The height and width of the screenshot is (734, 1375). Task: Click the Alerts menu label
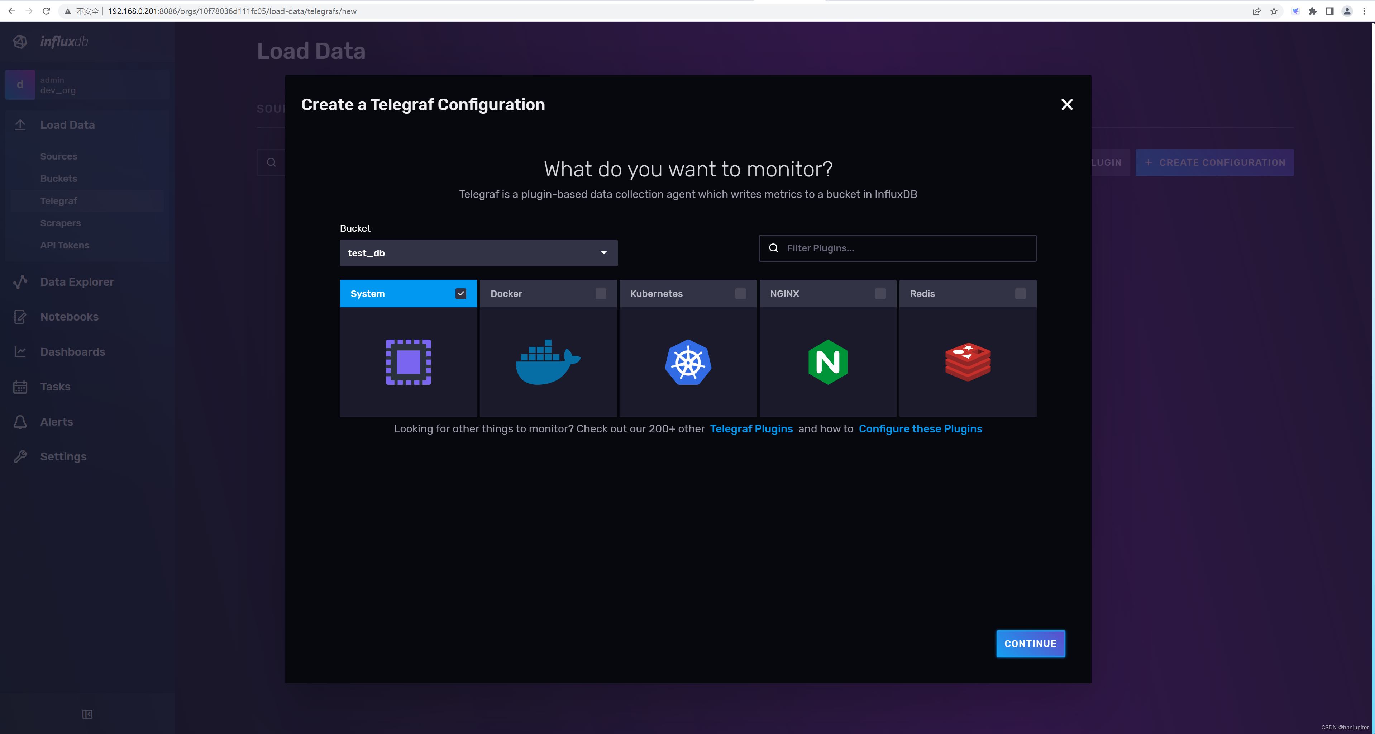57,422
